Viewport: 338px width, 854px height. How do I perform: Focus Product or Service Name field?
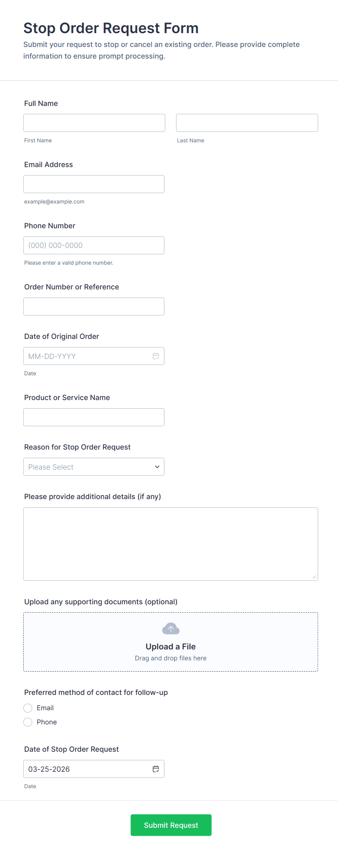(94, 417)
